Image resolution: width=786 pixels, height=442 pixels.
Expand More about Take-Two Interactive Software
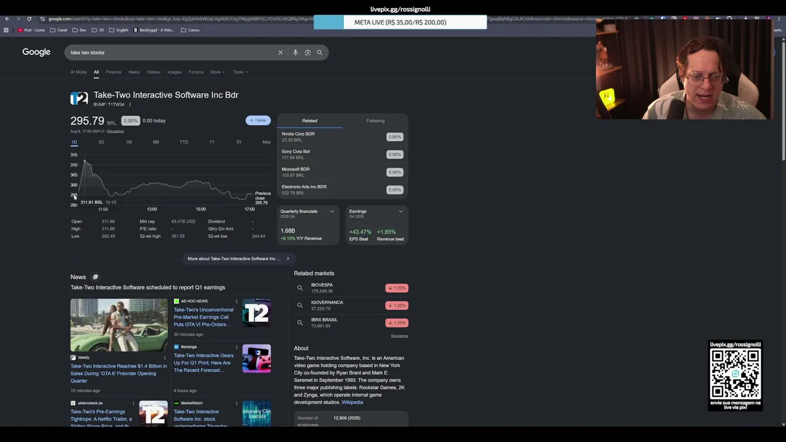coord(238,258)
